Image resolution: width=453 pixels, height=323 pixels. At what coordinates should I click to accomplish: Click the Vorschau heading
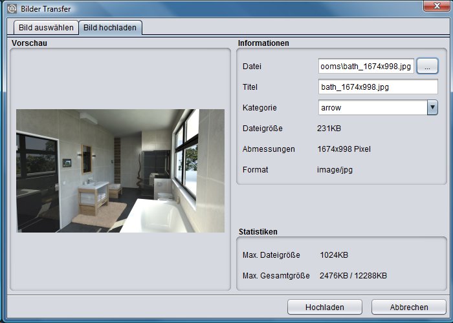coord(29,43)
